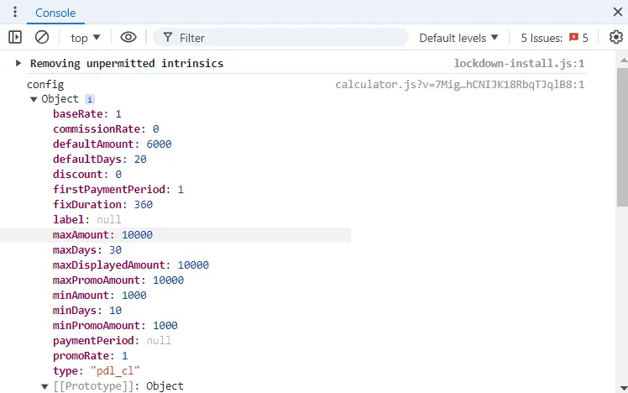628x393 pixels.
Task: Select the Console tab
Action: [x=55, y=13]
